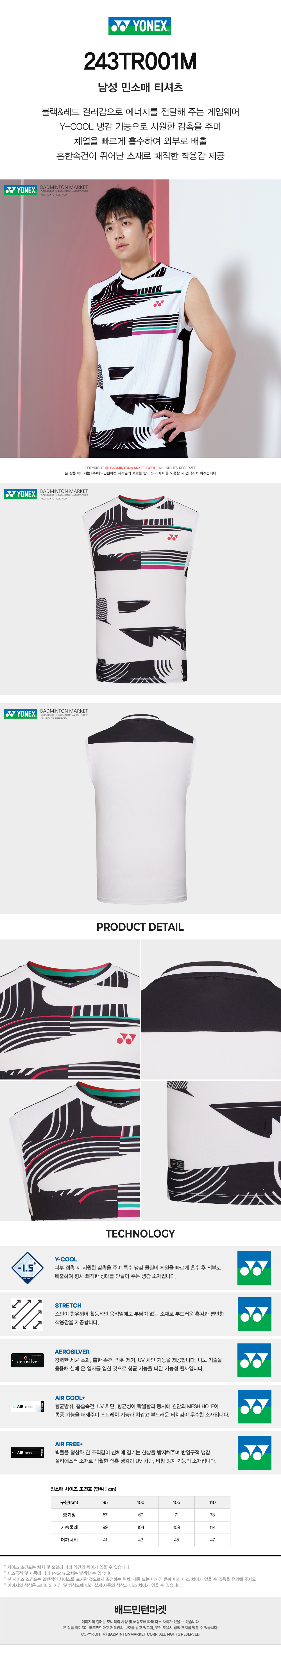Click the AIR COOL+ label icon
Viewport: 281px width, 1655px height.
coord(28,1406)
